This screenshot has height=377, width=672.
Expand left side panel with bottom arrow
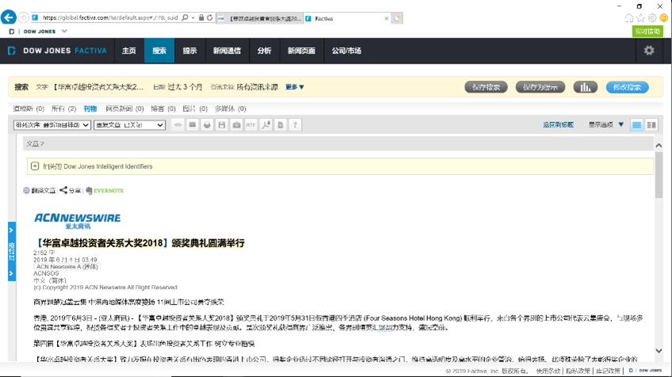coord(12,273)
